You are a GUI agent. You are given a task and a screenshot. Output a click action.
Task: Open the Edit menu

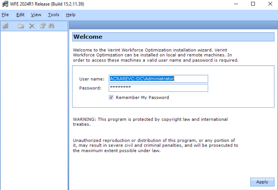point(20,15)
